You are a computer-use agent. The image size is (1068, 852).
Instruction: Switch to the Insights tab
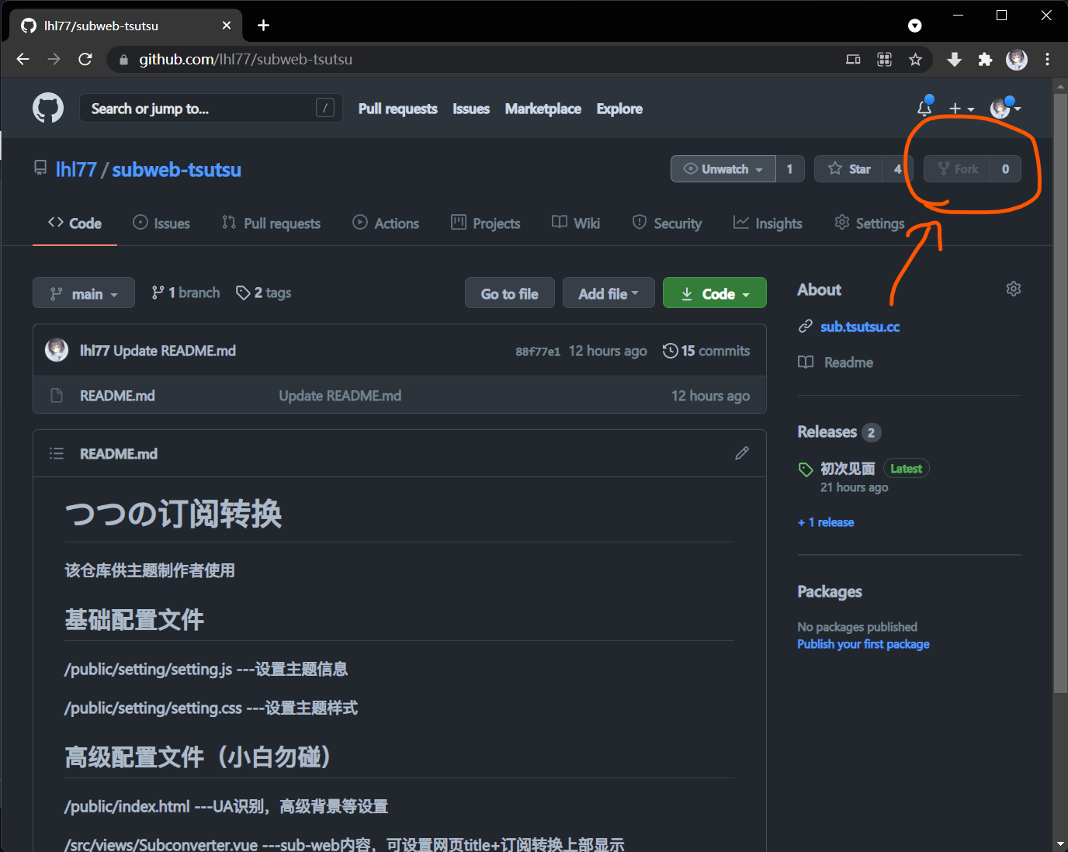768,223
